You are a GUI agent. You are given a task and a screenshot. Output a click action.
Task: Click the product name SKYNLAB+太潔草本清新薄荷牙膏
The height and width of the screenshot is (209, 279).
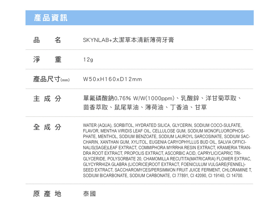click(x=128, y=40)
